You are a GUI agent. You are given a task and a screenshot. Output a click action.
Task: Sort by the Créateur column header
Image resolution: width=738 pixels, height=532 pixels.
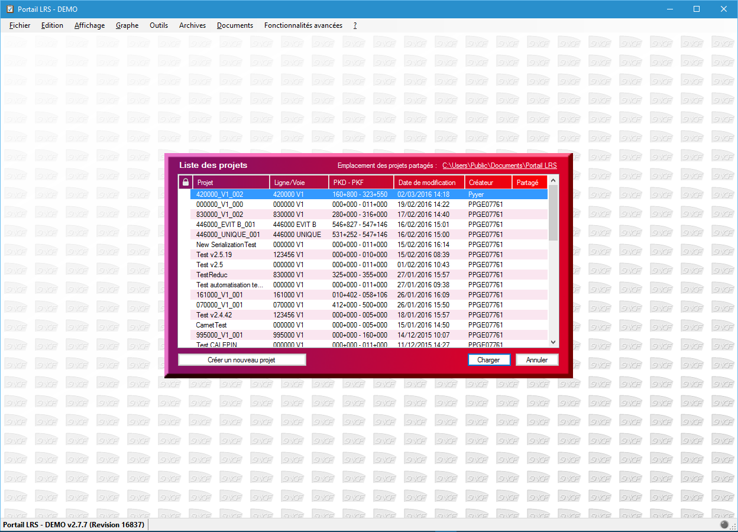tap(488, 182)
